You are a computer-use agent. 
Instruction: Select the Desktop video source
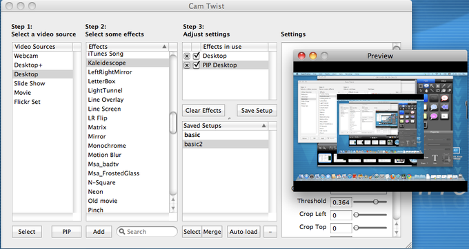(x=43, y=74)
